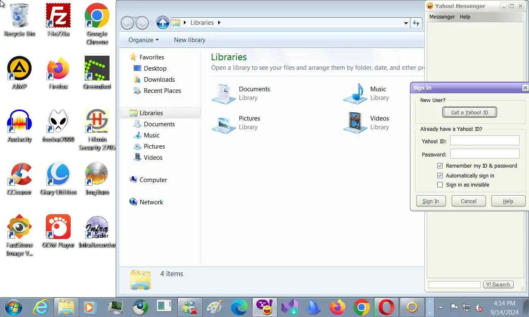
Task: Click the Explorer Forward arrow button
Action: tap(142, 23)
